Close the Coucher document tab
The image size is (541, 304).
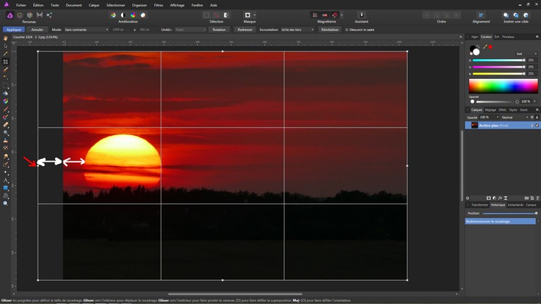[460, 37]
